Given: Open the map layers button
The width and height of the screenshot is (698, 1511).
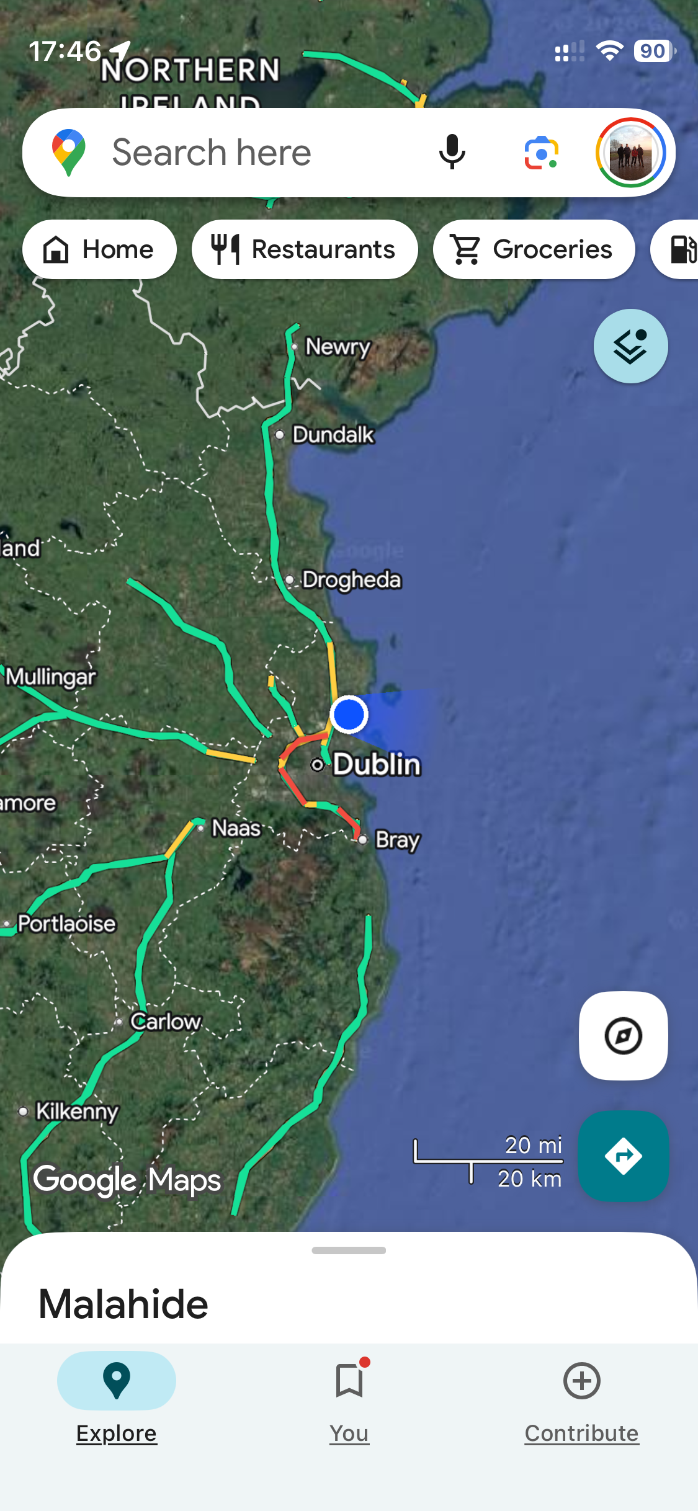Looking at the screenshot, I should (x=630, y=346).
